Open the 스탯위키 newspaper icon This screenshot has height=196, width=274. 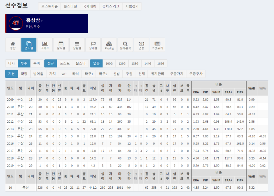tap(157, 45)
